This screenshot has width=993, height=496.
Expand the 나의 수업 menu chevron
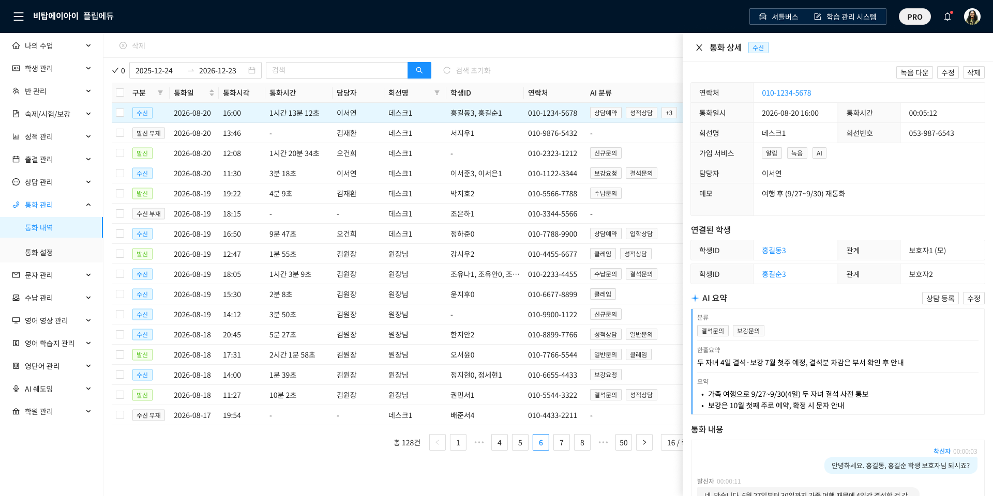pyautogui.click(x=88, y=45)
